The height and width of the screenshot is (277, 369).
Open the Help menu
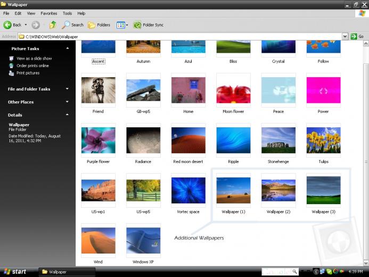point(81,13)
